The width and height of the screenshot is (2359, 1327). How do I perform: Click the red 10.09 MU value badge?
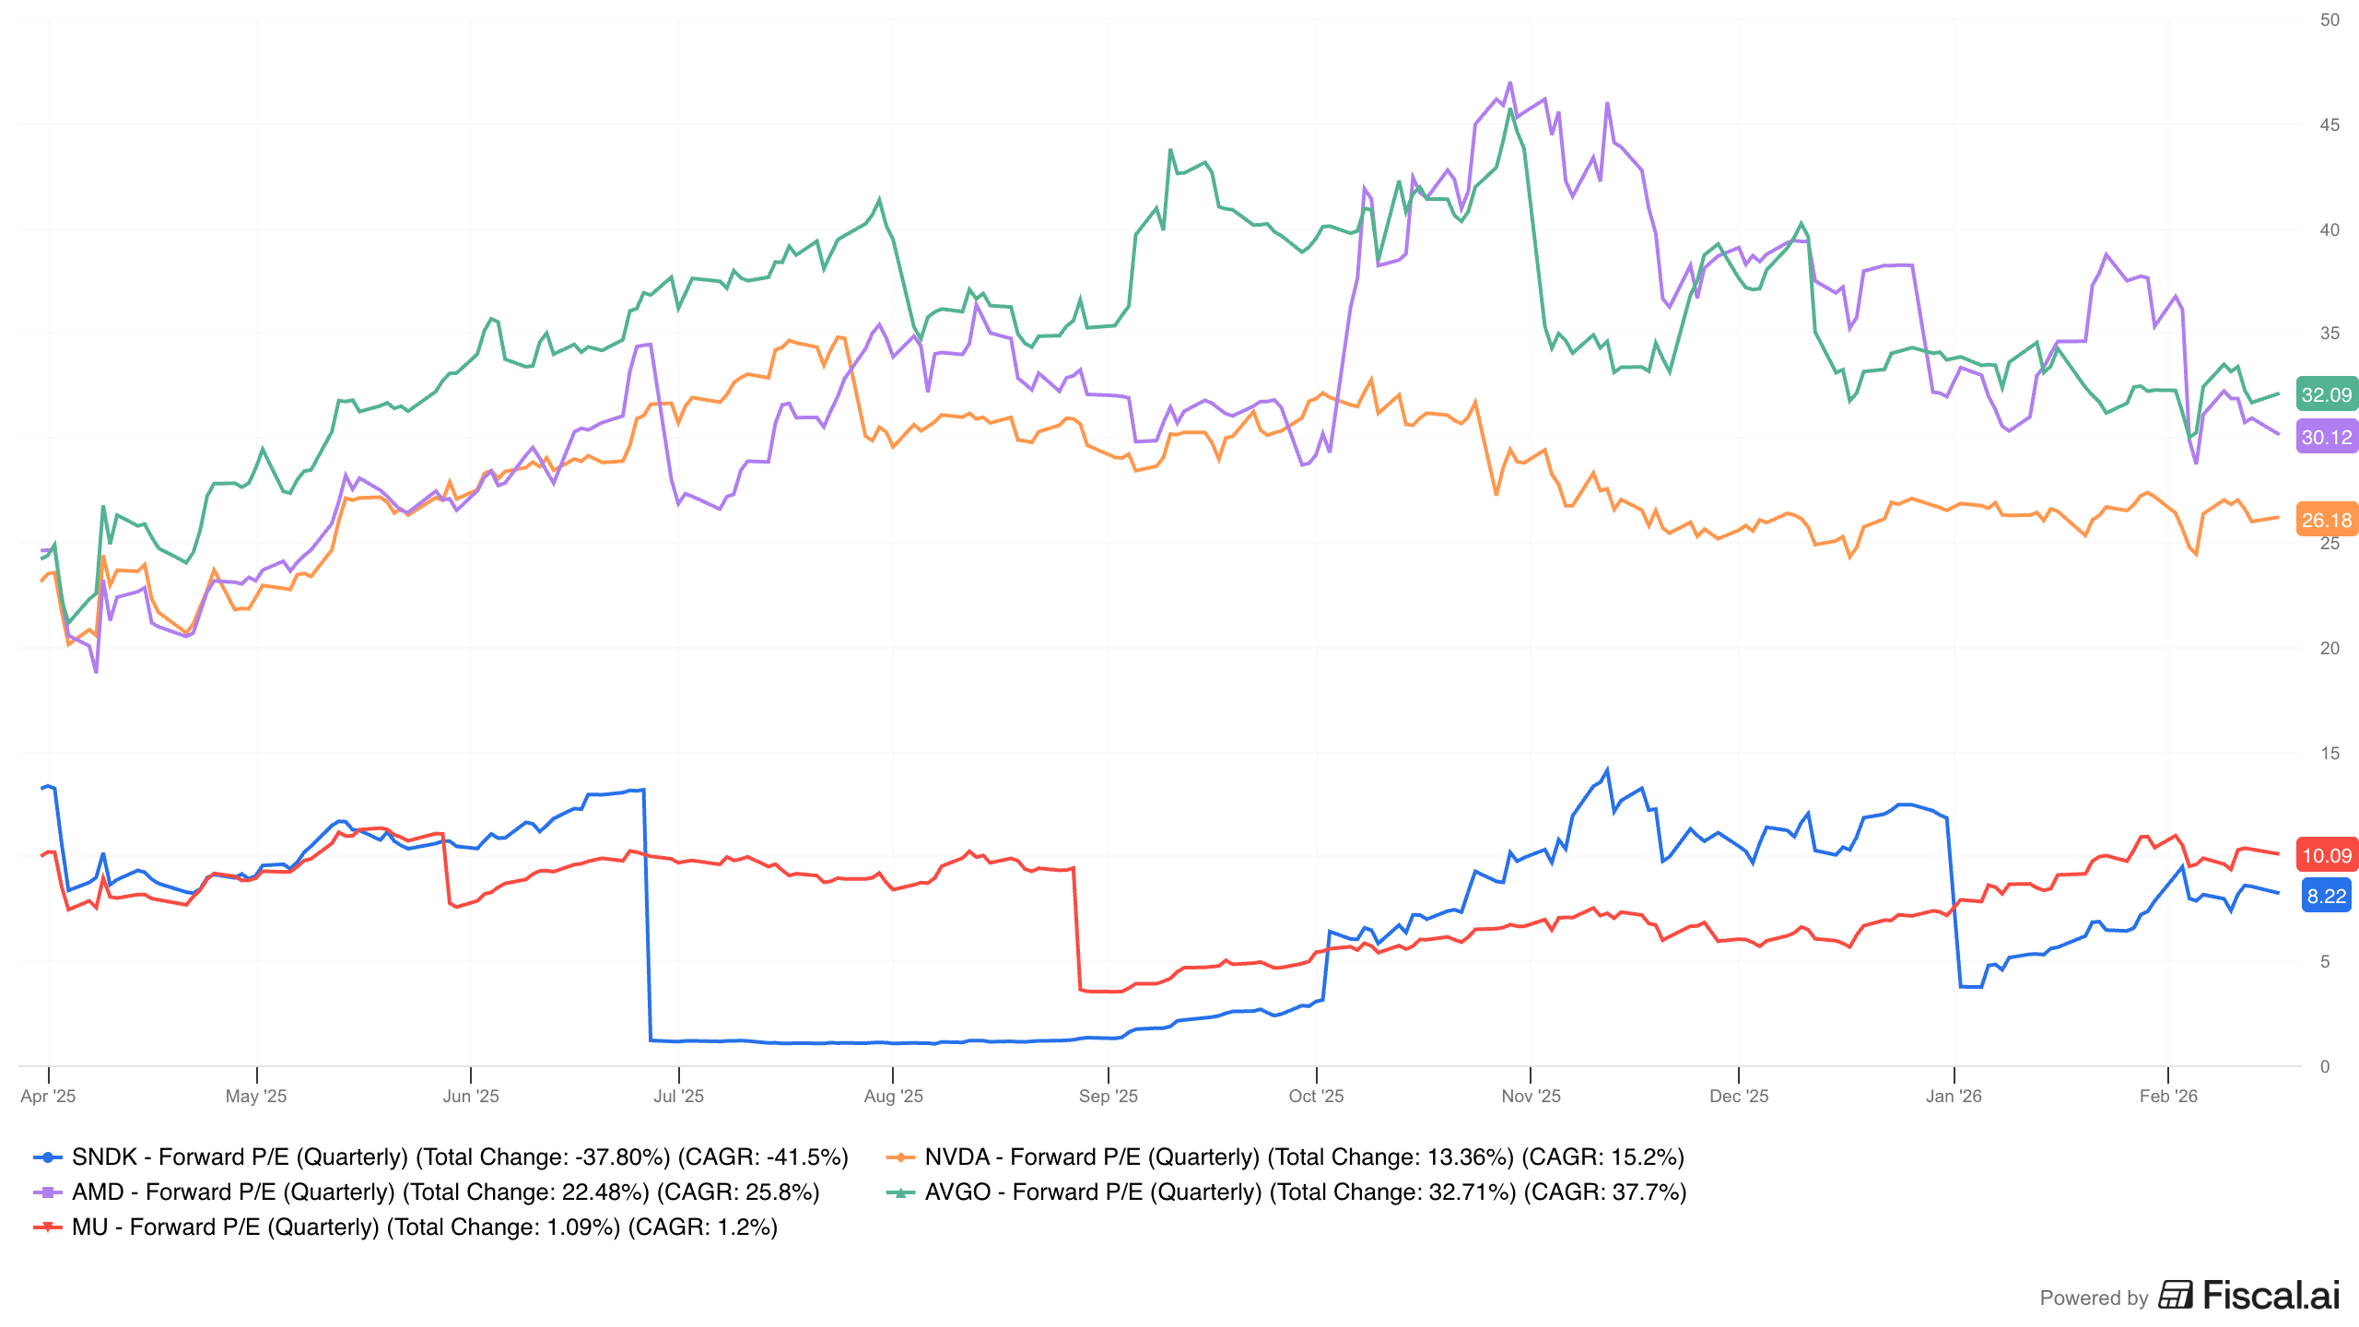coord(2327,856)
